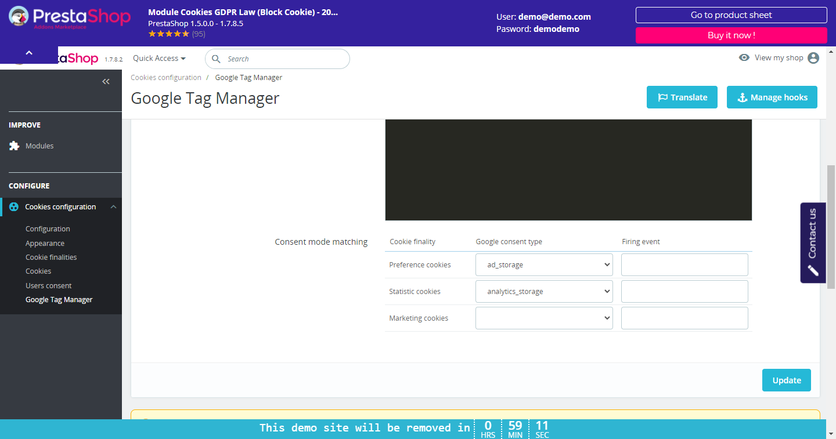Click the IMPROVE section heading
The height and width of the screenshot is (439, 836).
[24, 125]
